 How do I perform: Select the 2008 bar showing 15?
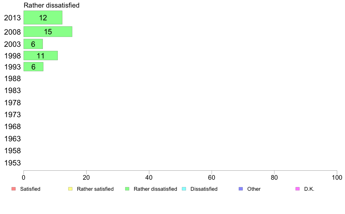tap(48, 31)
